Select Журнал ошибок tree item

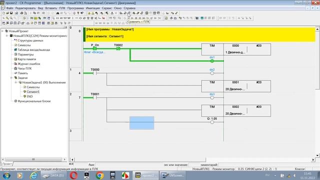tap(29, 64)
